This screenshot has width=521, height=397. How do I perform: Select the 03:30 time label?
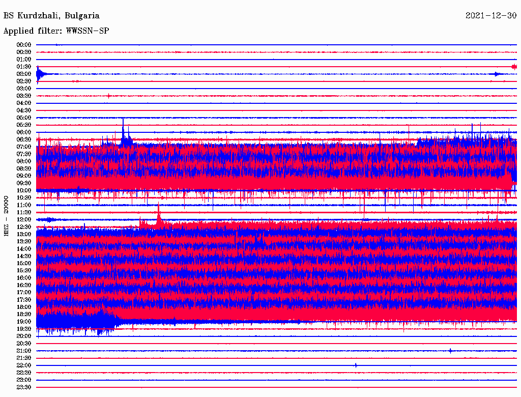24,96
